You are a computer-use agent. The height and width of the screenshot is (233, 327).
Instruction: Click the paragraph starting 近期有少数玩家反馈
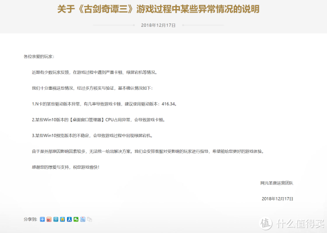pyautogui.click(x=95, y=72)
